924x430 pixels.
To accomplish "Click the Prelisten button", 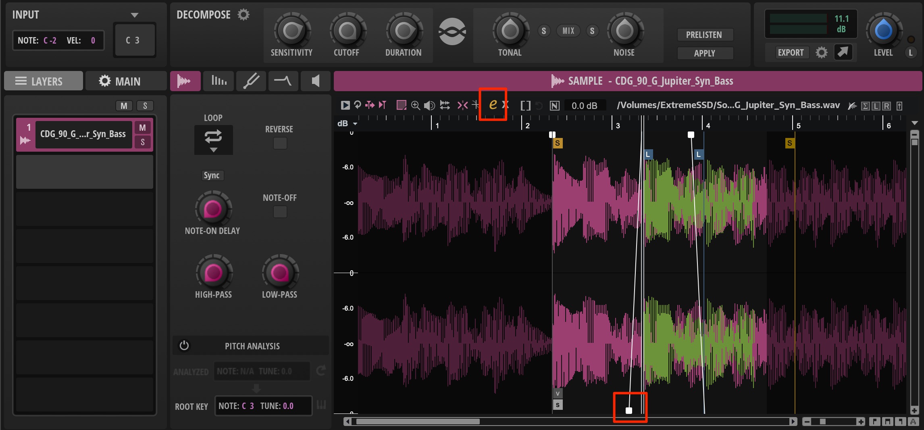I will tap(704, 35).
